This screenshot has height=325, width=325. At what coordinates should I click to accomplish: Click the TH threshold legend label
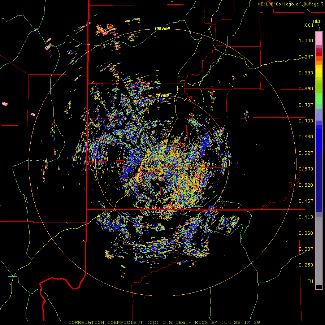310,281
